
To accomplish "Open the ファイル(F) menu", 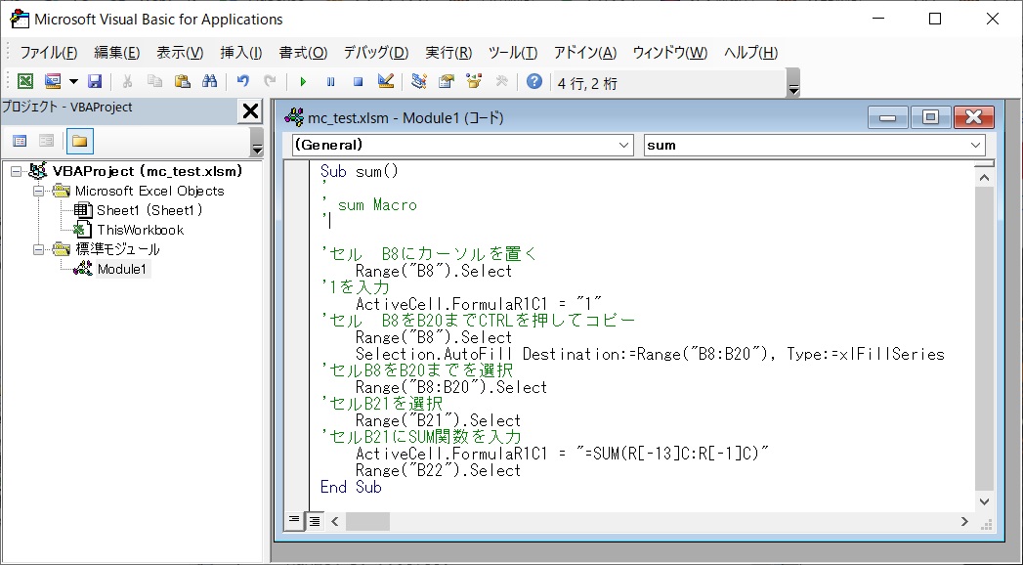I will click(x=48, y=52).
